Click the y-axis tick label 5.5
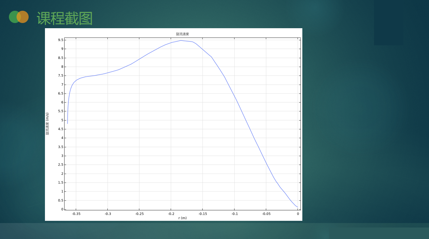This screenshot has height=239, width=429. (x=61, y=111)
